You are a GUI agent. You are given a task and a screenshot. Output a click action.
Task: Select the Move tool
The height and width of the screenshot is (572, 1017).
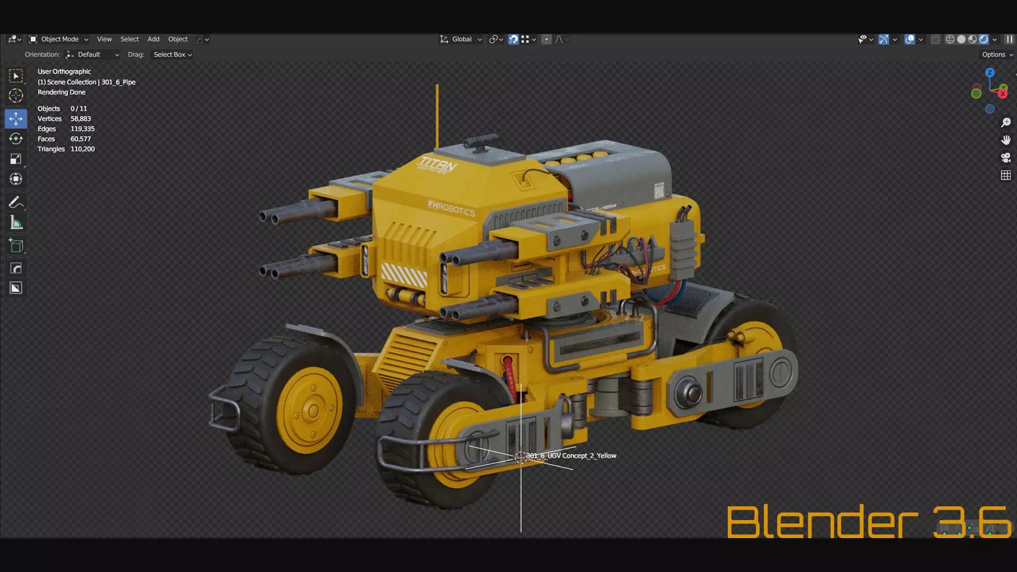(16, 119)
